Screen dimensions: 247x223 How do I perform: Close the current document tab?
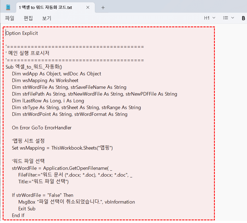tap(88, 7)
